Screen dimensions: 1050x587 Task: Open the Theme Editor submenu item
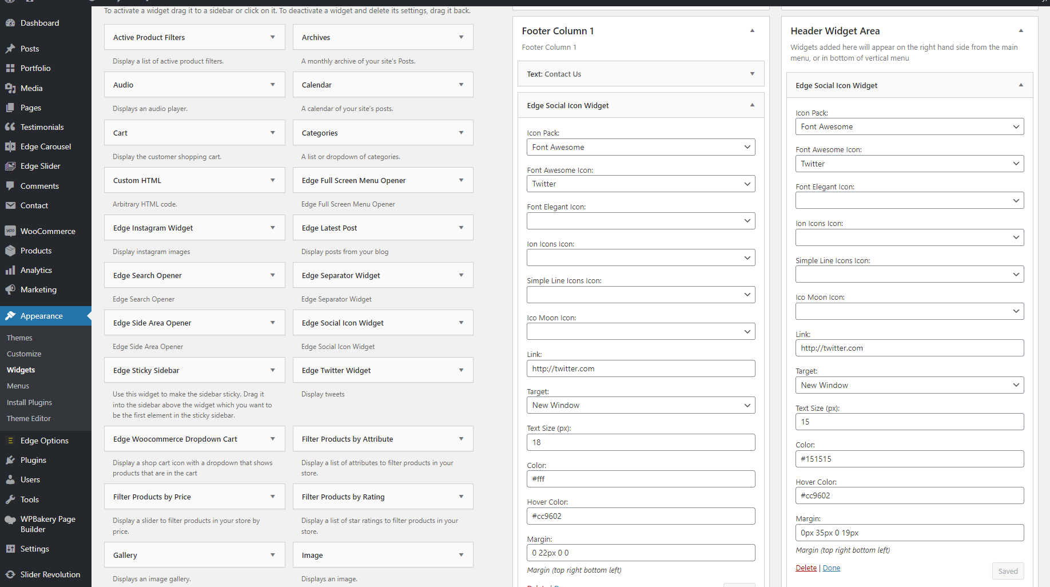tap(29, 418)
